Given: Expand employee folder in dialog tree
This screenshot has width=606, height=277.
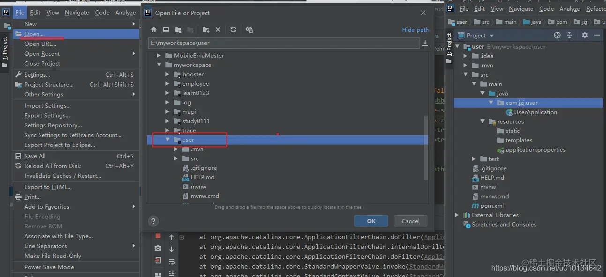Looking at the screenshot, I should pyautogui.click(x=167, y=83).
